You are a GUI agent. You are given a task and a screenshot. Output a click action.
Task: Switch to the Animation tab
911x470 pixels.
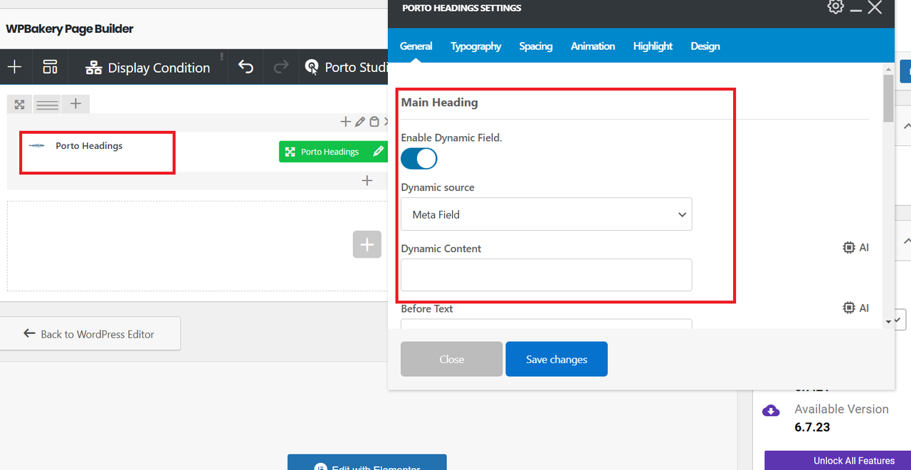(593, 46)
